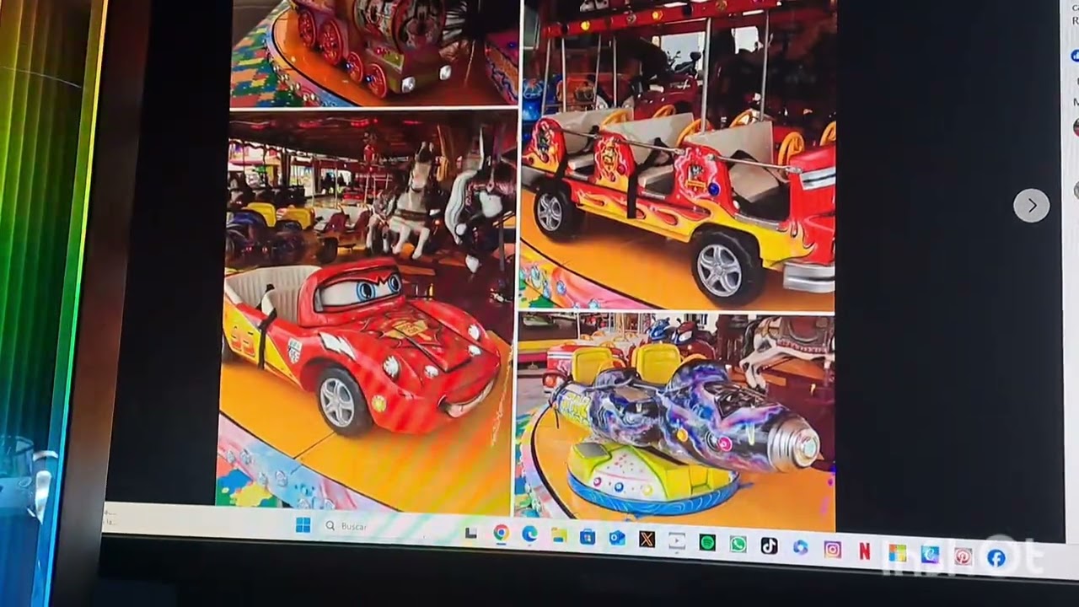The image size is (1079, 607).
Task: Open File Explorer from the taskbar
Action: coord(558,534)
